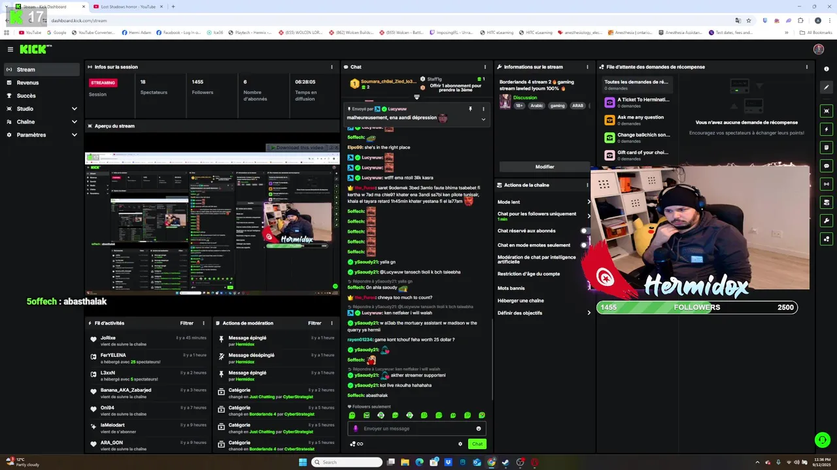Toggle the note widget icon in right bar
837x470 pixels.
coord(827,148)
